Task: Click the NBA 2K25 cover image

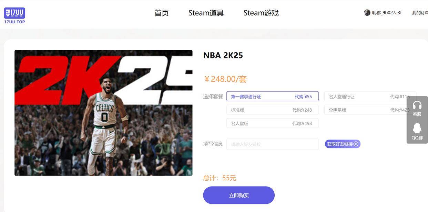Action: pyautogui.click(x=103, y=113)
